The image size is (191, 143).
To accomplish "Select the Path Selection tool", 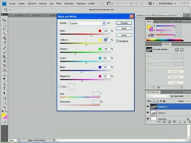I will [x=4, y=93].
